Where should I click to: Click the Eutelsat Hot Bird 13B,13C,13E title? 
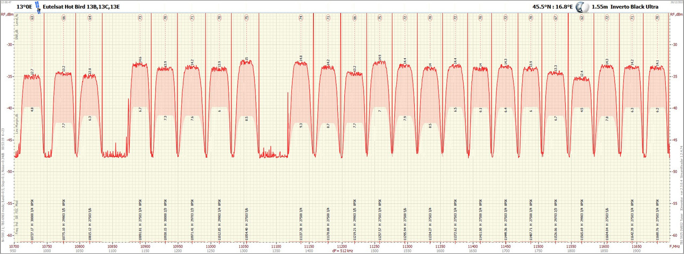click(x=81, y=7)
